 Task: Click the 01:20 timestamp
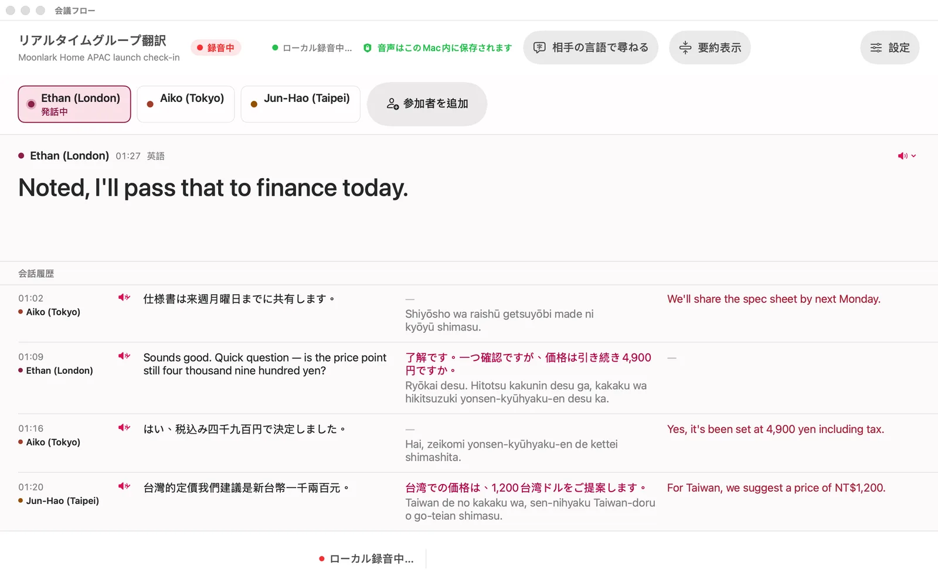(30, 487)
